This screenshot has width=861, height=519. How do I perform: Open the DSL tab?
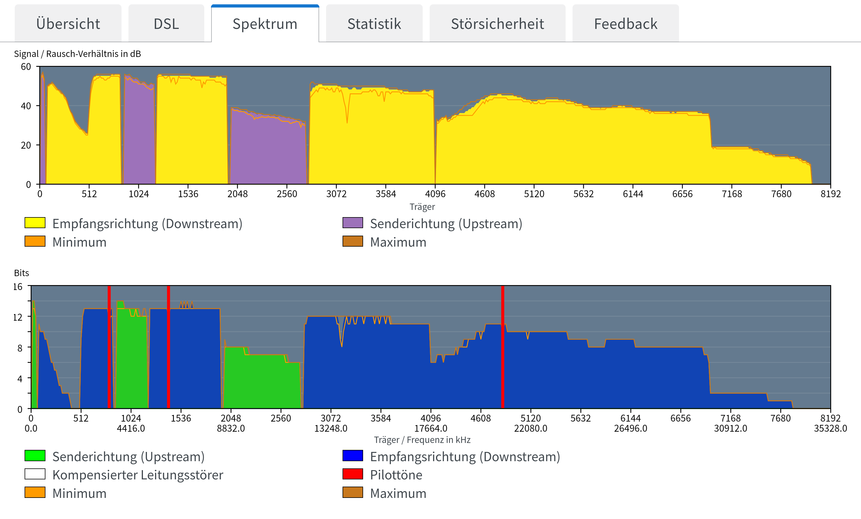[166, 23]
